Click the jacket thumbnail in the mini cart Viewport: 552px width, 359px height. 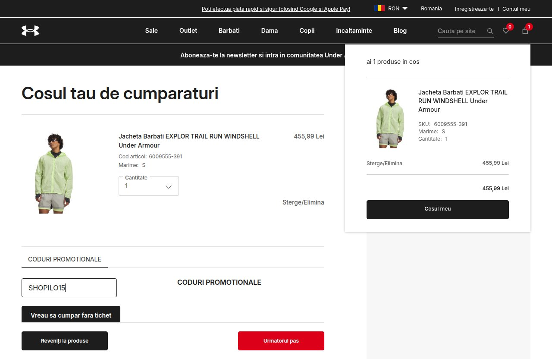[390, 119]
